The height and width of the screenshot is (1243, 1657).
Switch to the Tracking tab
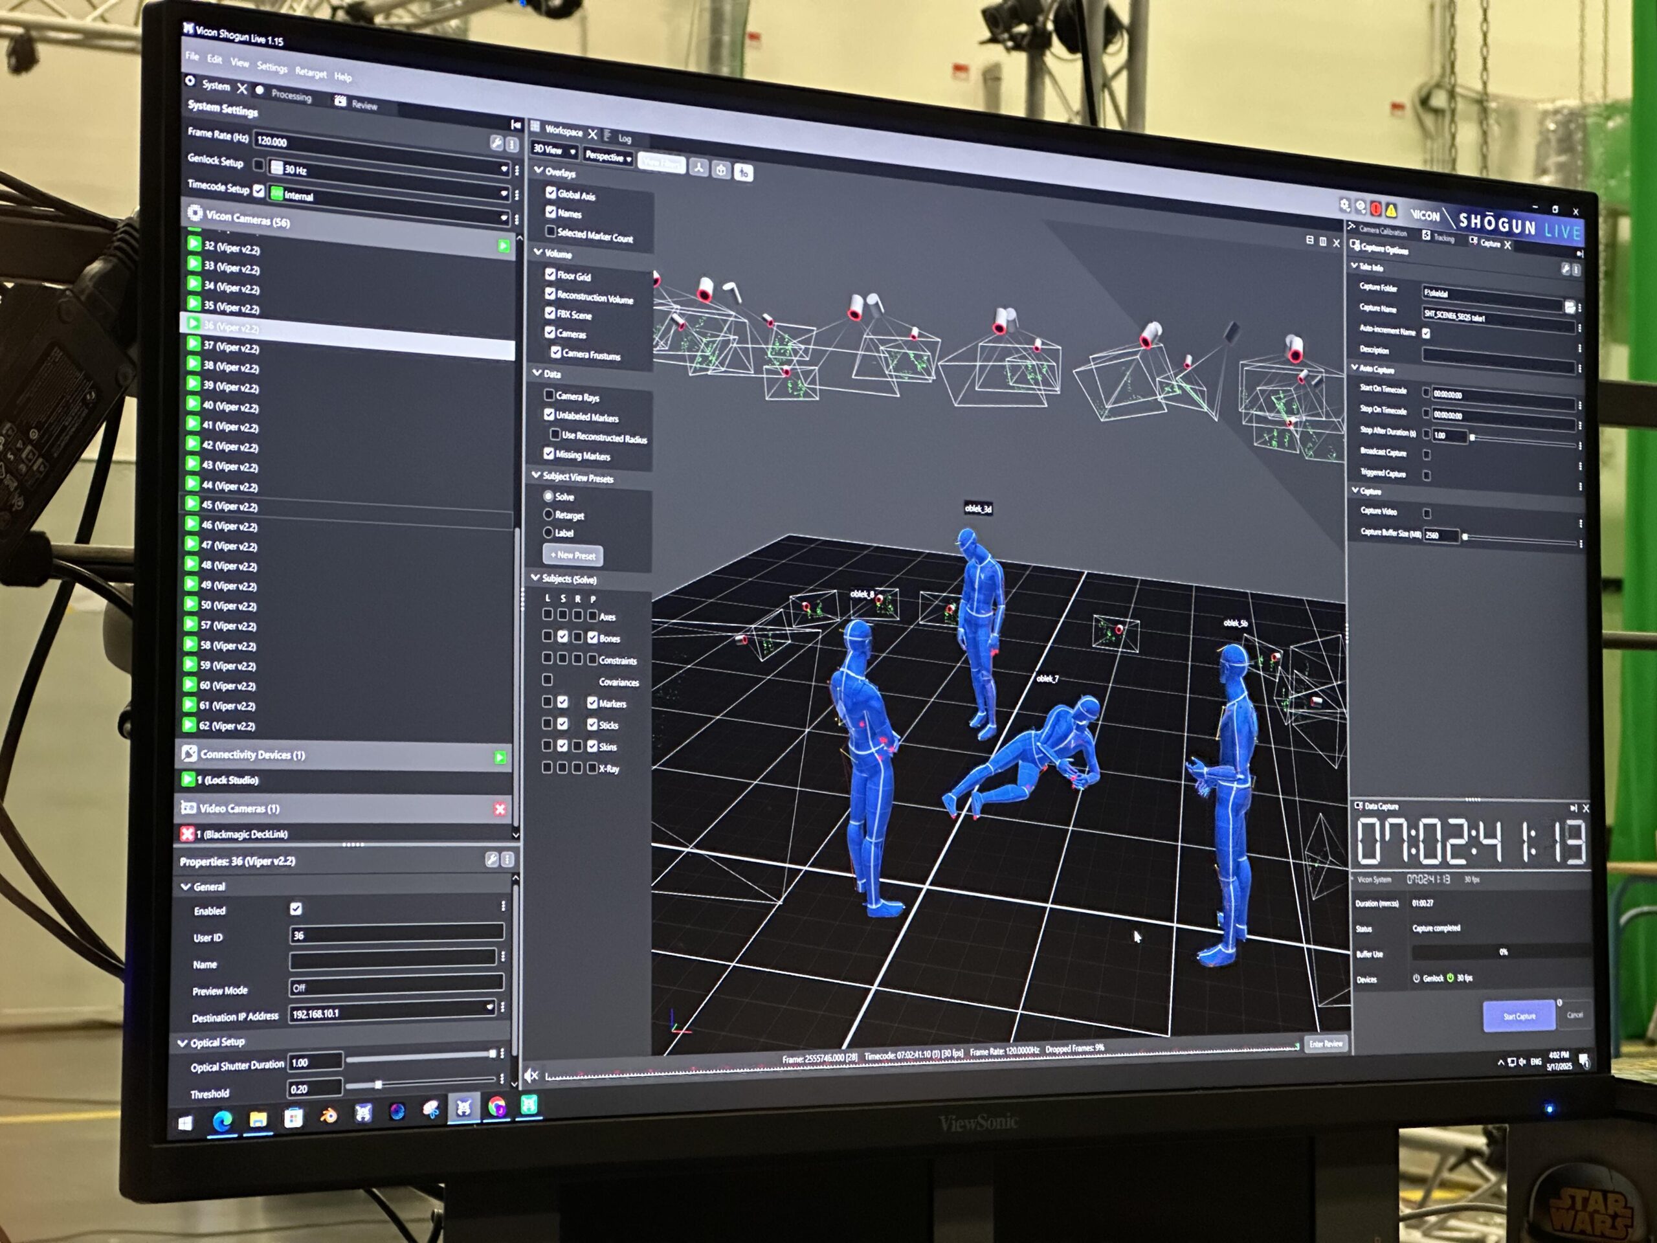click(x=1443, y=238)
